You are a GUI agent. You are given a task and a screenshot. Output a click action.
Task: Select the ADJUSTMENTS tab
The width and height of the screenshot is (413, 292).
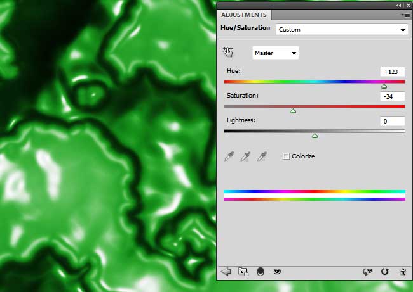(244, 15)
